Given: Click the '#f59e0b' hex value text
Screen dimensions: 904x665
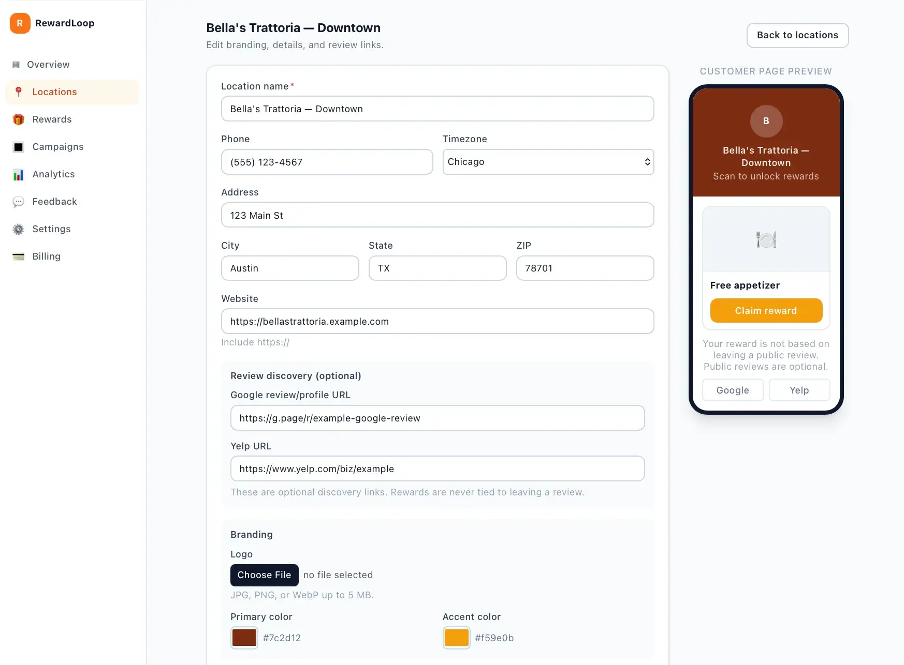Looking at the screenshot, I should pyautogui.click(x=494, y=638).
